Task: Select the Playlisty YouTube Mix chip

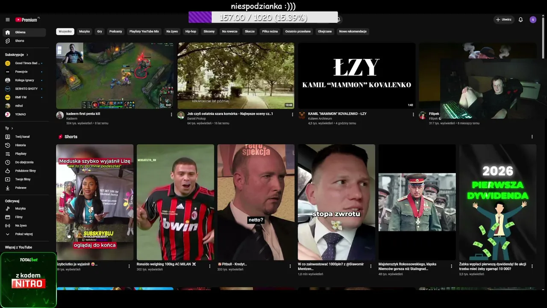Action: coord(144,32)
